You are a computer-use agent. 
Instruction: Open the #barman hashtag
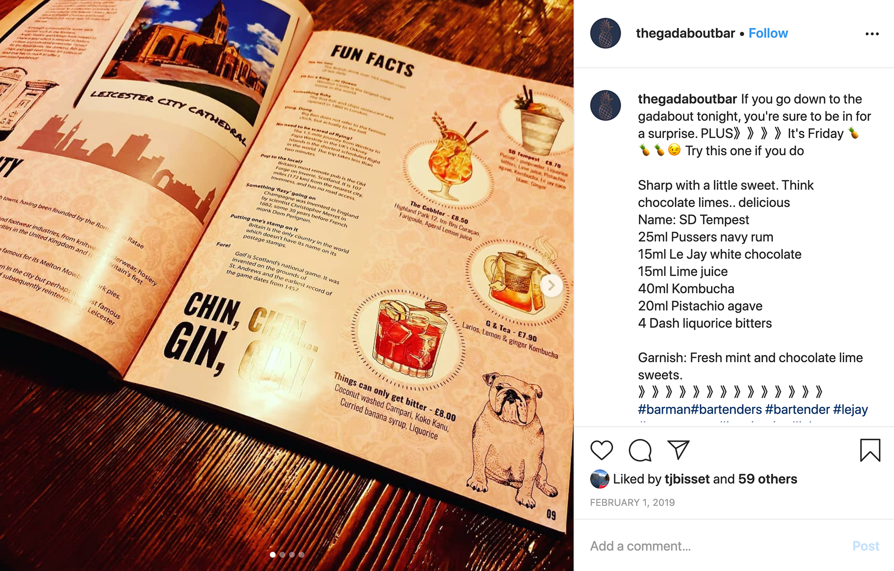664,409
